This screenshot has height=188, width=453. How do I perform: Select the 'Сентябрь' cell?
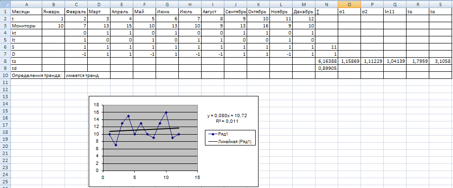tap(236, 12)
